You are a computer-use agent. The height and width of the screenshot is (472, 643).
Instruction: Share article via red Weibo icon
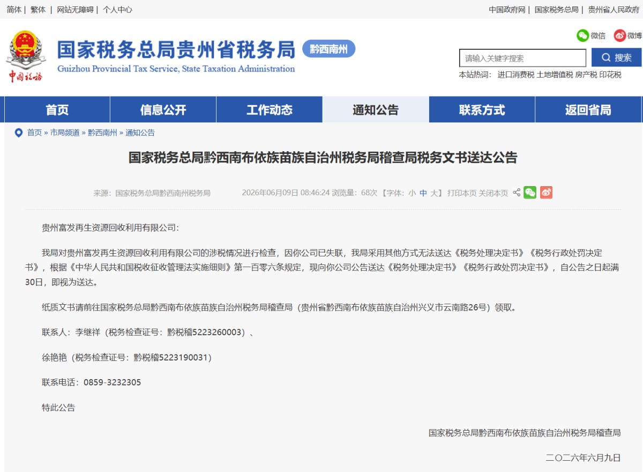tap(546, 193)
